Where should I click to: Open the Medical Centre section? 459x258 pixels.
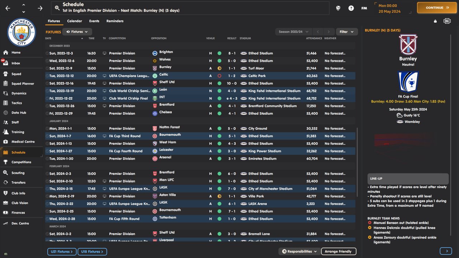(x=23, y=142)
